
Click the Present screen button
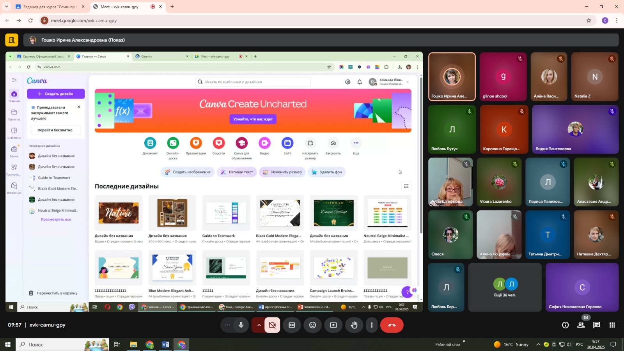[x=333, y=325]
